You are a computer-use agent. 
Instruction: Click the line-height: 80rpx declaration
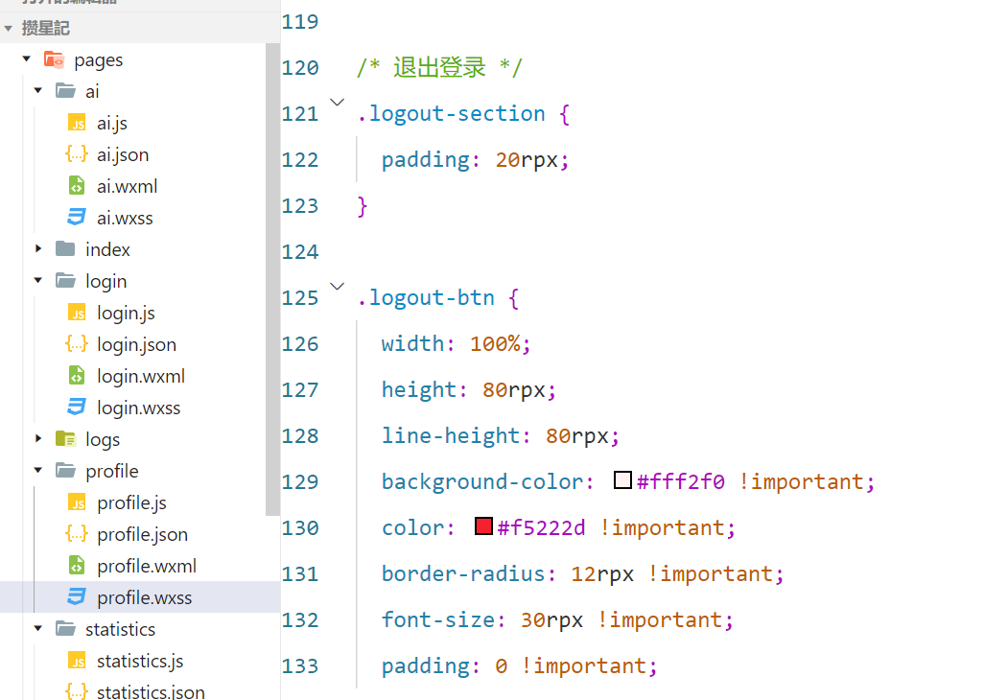pos(500,435)
